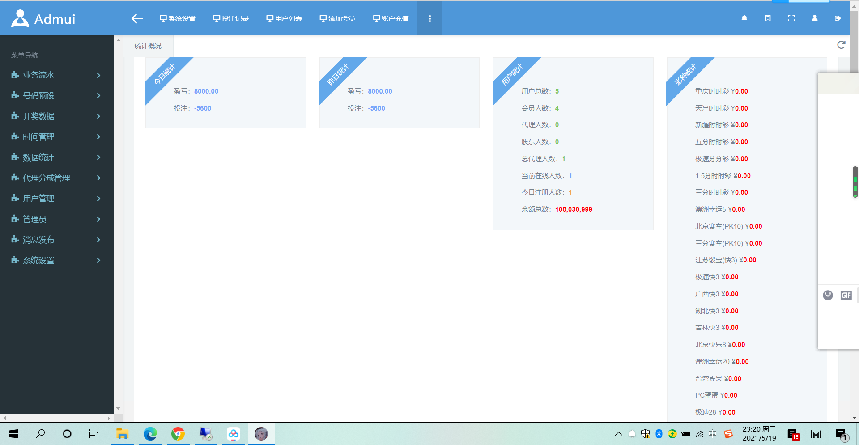Open the three-dot more menu

(x=429, y=18)
